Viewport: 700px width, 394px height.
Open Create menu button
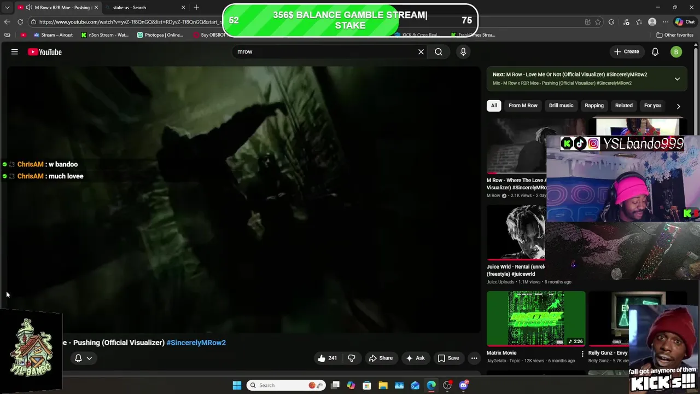pyautogui.click(x=627, y=52)
